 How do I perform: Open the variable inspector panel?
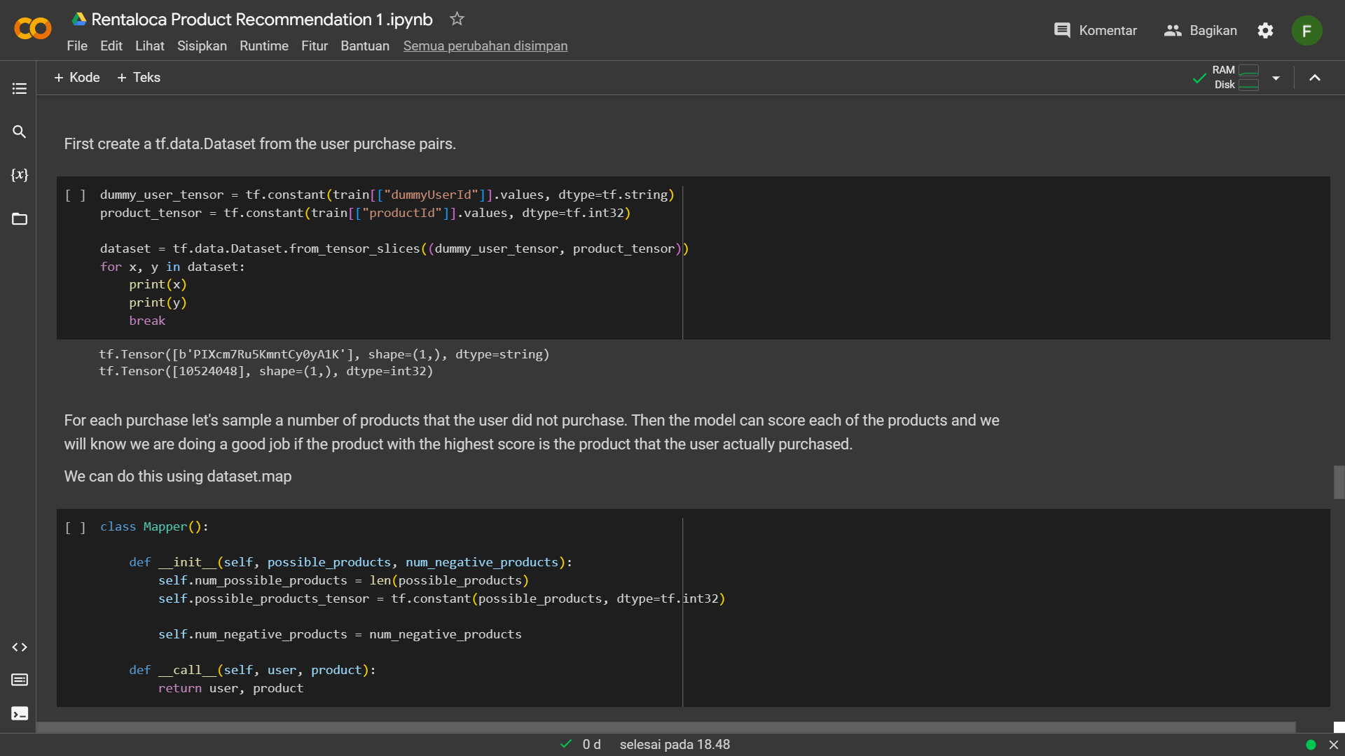click(x=19, y=176)
